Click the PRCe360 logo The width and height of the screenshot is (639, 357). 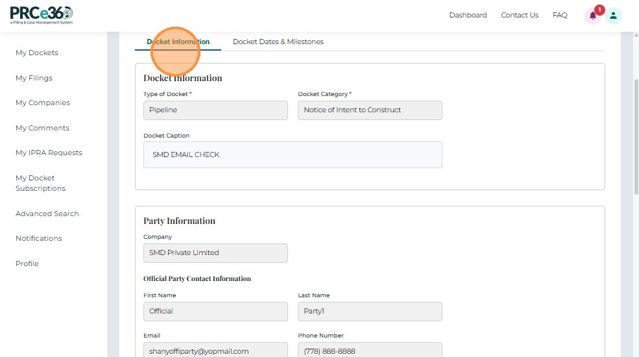(42, 15)
